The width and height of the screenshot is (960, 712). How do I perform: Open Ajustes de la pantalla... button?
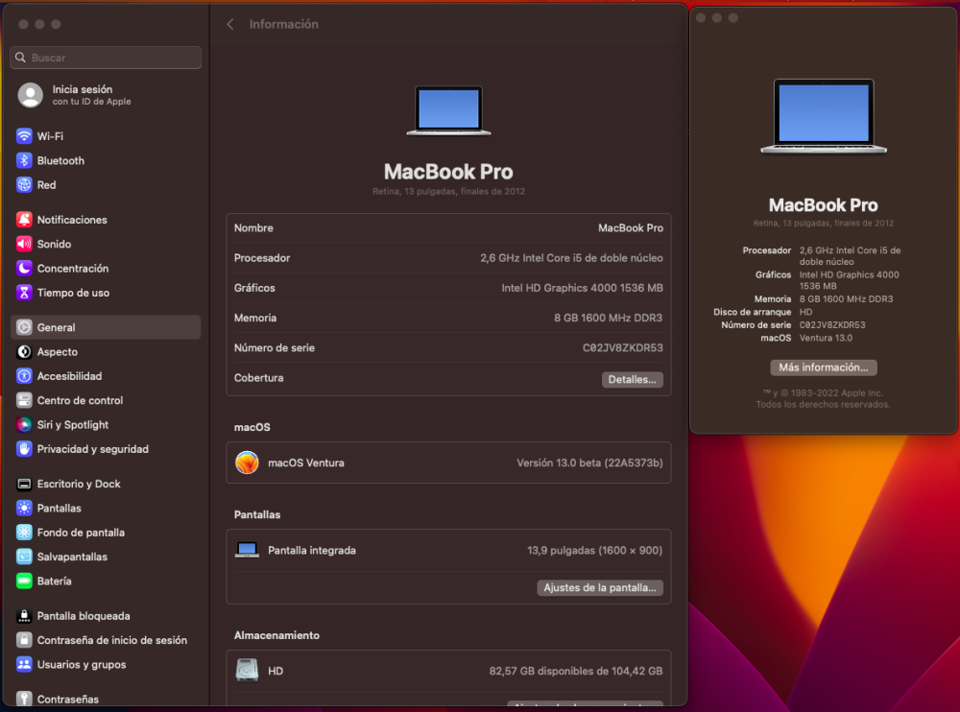click(x=599, y=587)
